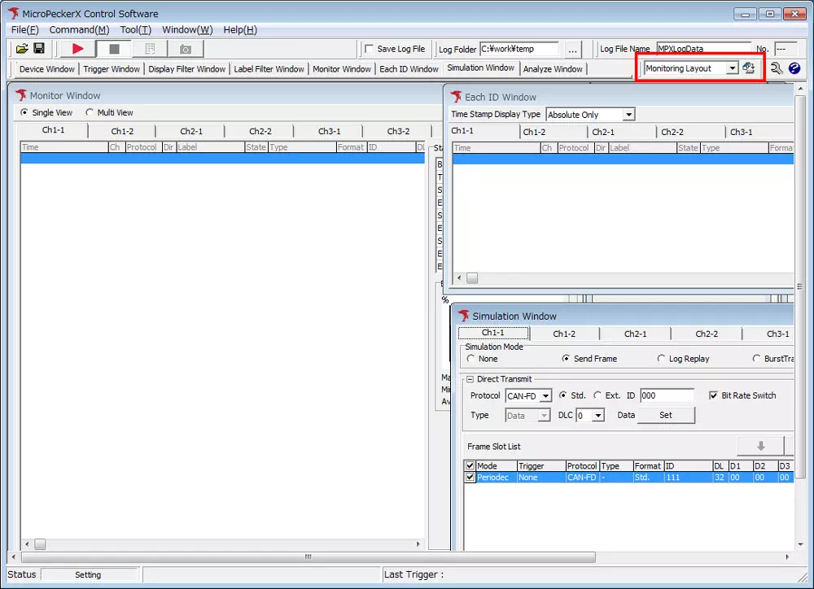The height and width of the screenshot is (589, 814).
Task: Click the Log File Name input field
Action: coord(703,49)
